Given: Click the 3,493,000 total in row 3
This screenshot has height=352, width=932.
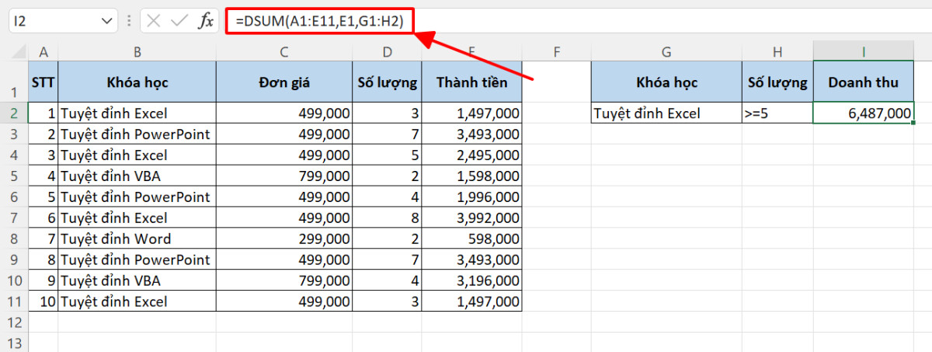Looking at the screenshot, I should pos(472,134).
